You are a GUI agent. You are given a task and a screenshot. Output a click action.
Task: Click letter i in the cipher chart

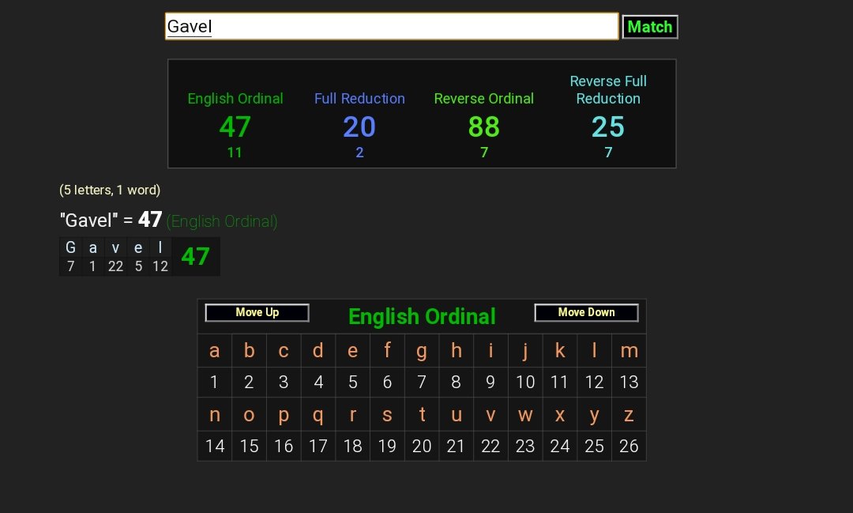tap(490, 351)
